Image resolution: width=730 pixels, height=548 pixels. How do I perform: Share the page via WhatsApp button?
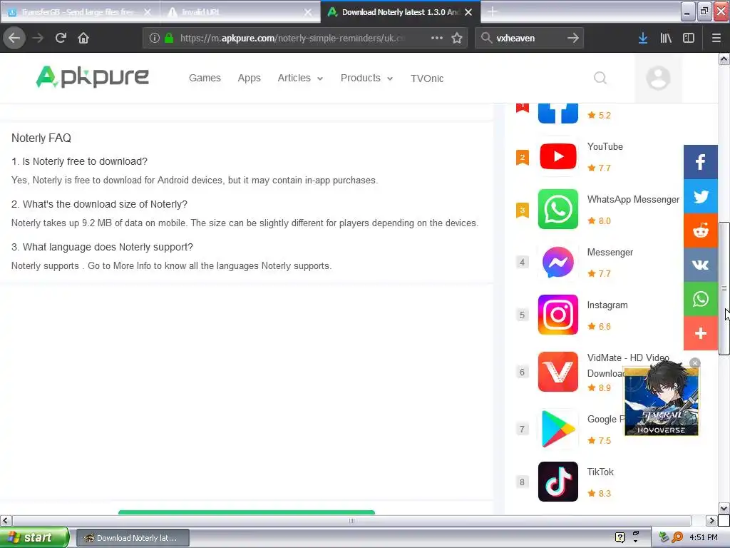[700, 299]
